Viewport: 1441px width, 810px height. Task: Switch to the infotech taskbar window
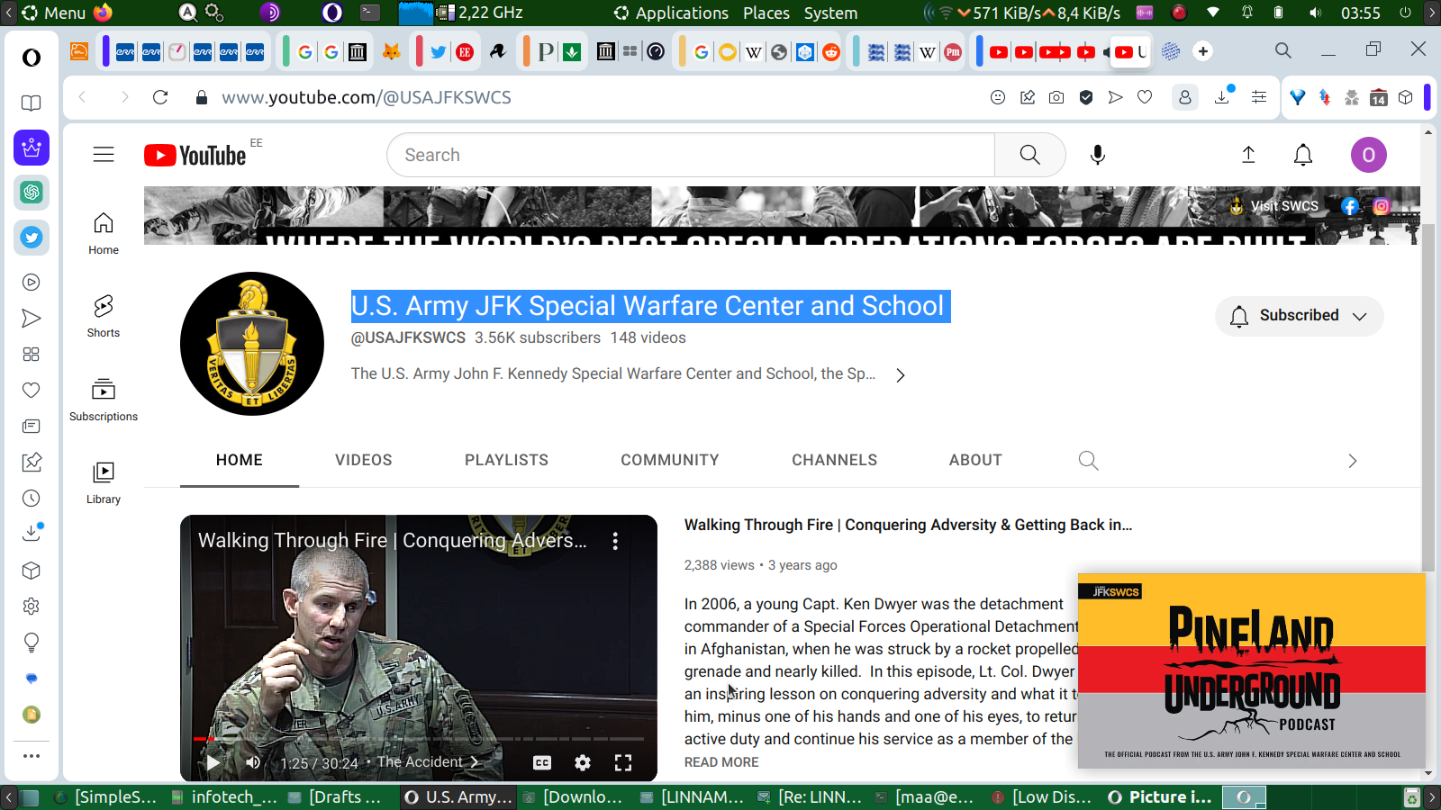point(224,797)
